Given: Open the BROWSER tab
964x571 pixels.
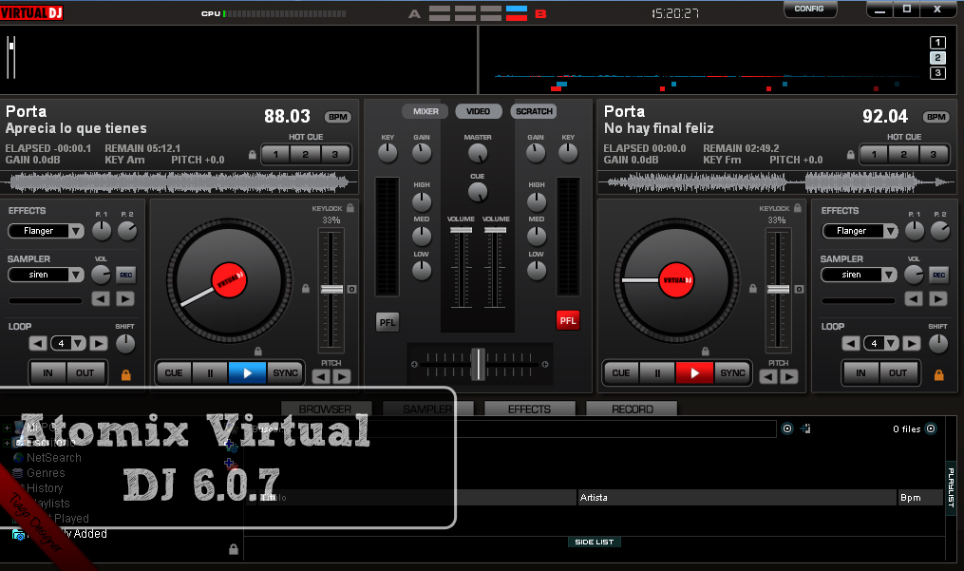Looking at the screenshot, I should (x=325, y=409).
